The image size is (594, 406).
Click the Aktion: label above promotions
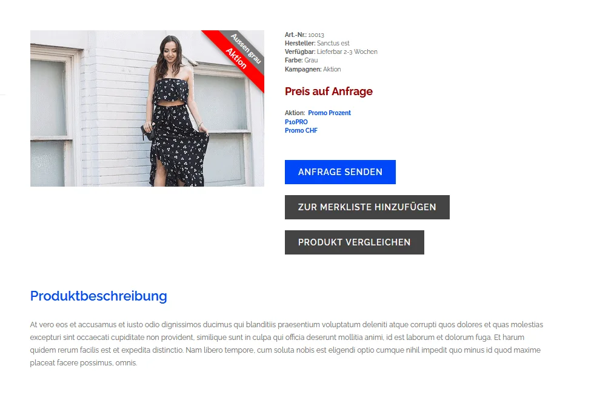pyautogui.click(x=295, y=113)
